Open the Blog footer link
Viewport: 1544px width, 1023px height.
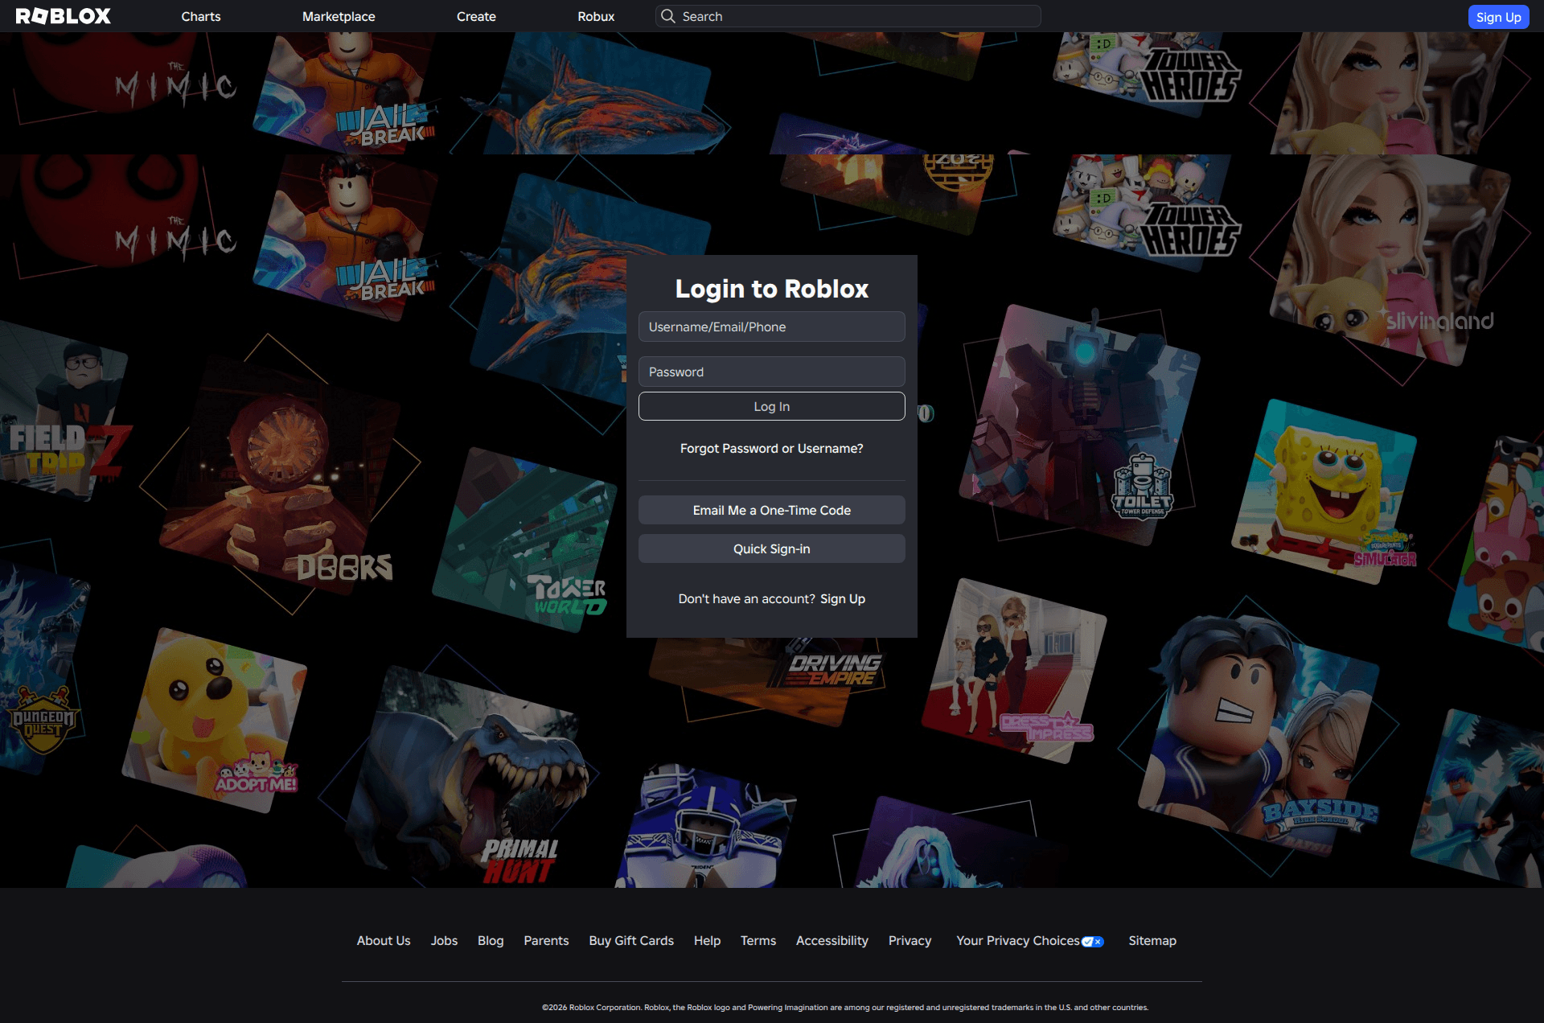[491, 940]
